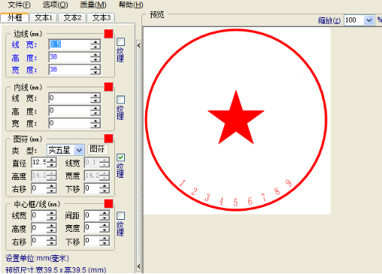Switch to the 文本2 tab
382x274 pixels.
coord(72,17)
